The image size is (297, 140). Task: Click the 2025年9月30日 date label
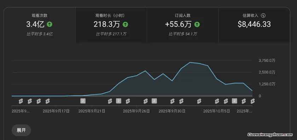[x=172, y=111]
